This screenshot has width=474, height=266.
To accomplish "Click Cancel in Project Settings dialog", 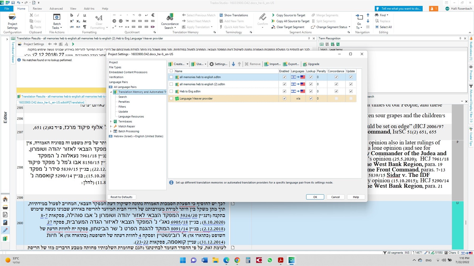I will click(x=335, y=197).
